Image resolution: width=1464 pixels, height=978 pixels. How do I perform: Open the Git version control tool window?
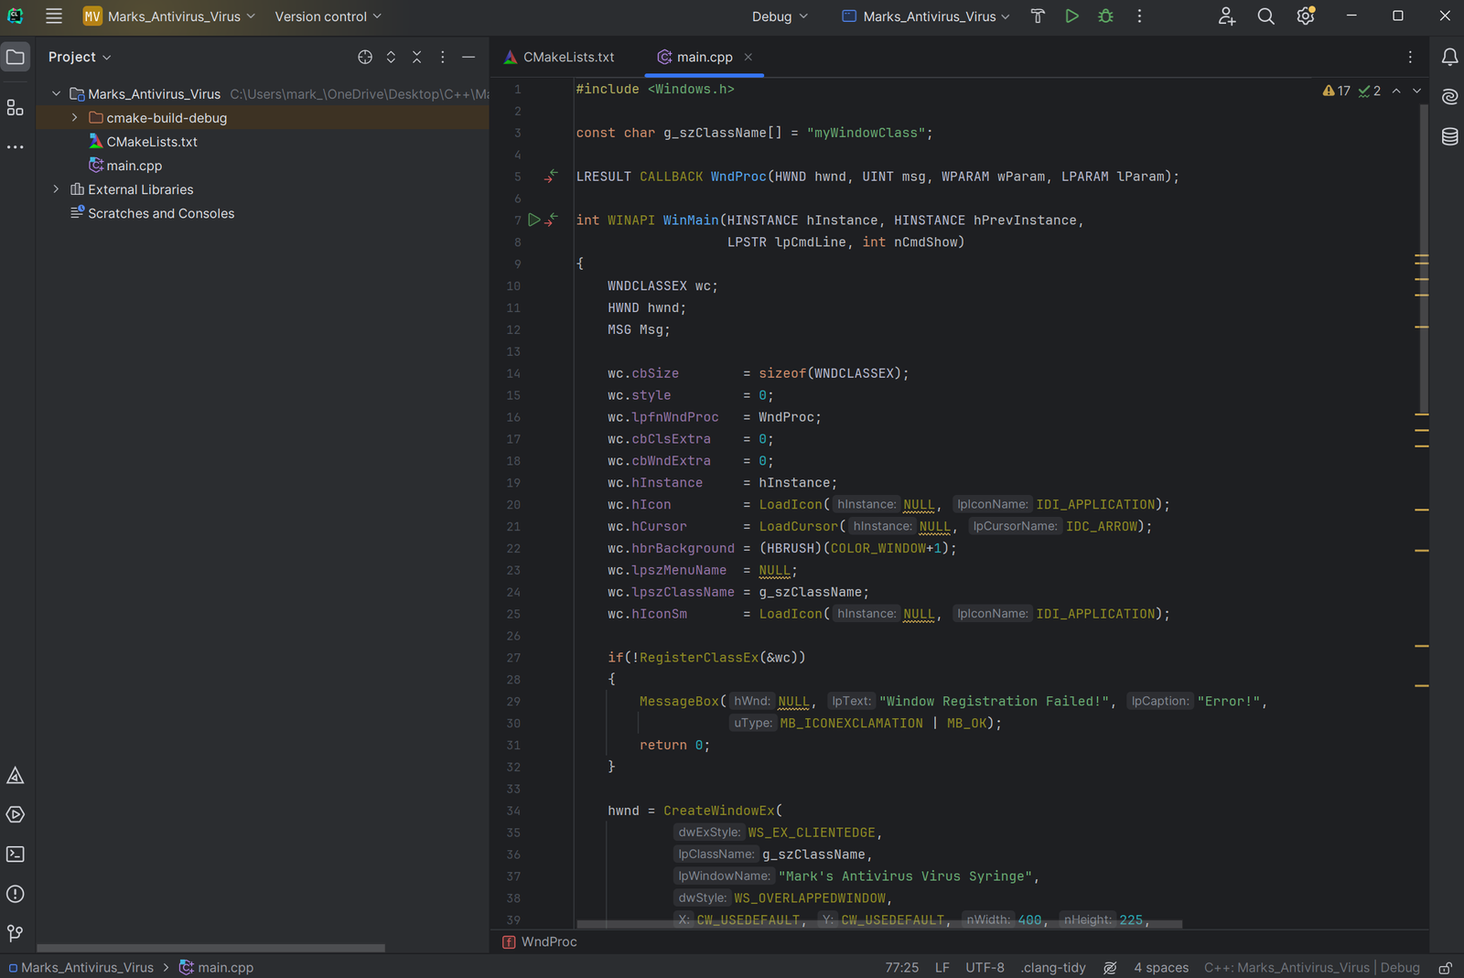pyautogui.click(x=16, y=933)
